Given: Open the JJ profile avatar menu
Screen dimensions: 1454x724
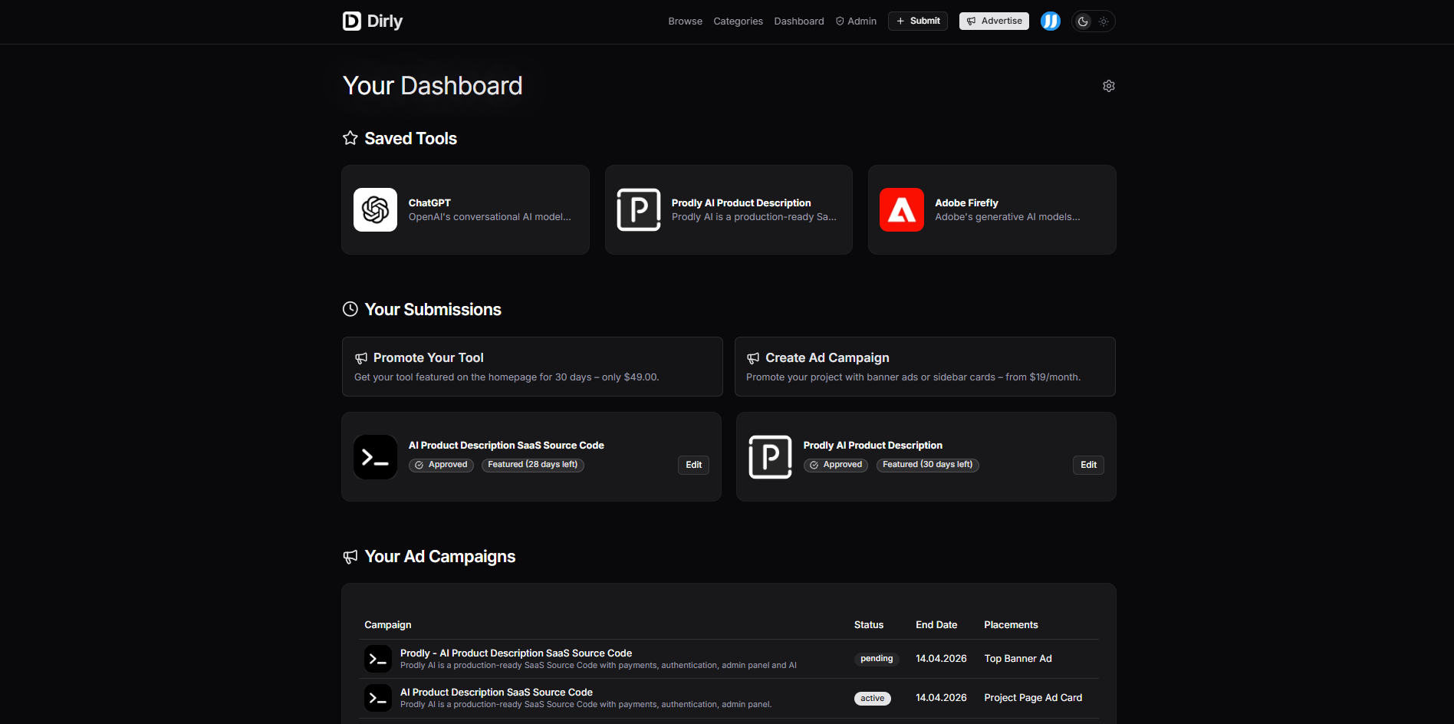Looking at the screenshot, I should 1050,21.
